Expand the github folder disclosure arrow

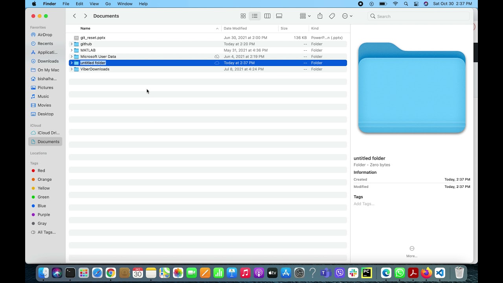click(72, 44)
